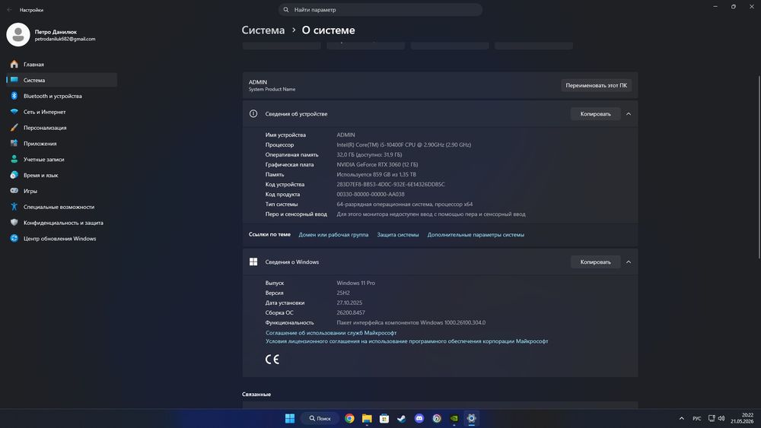Click the vertical scrollbar on the right

[759, 167]
